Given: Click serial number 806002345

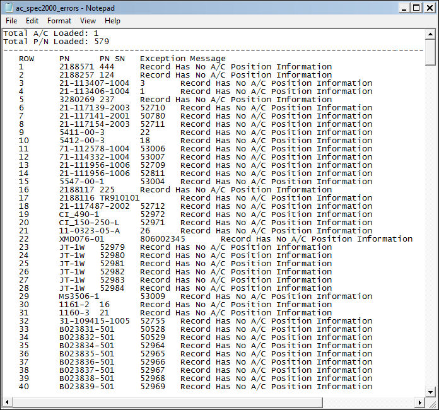Looking at the screenshot, I should tap(163, 238).
